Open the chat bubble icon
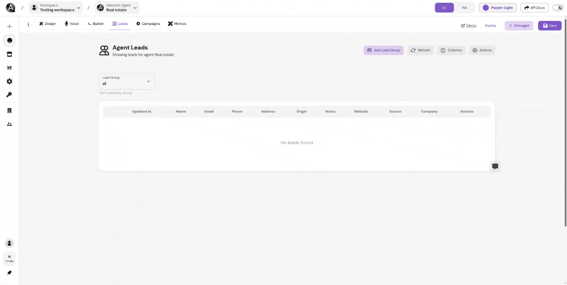The height and width of the screenshot is (285, 567). [x=496, y=166]
